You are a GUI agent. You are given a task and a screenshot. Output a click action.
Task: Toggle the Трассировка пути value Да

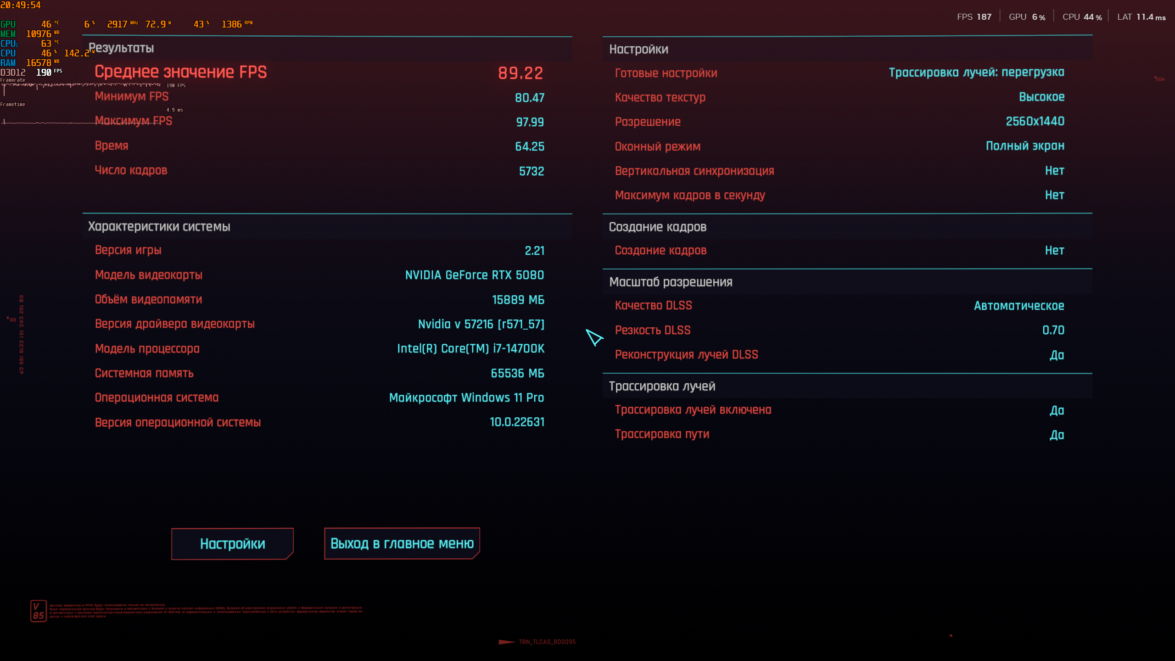point(1057,435)
